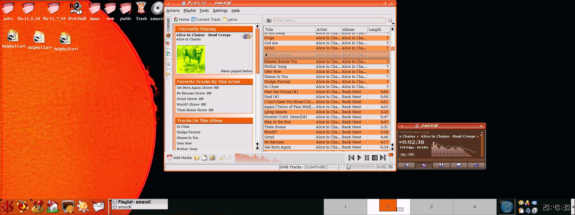Open the Tools menu

(x=204, y=10)
